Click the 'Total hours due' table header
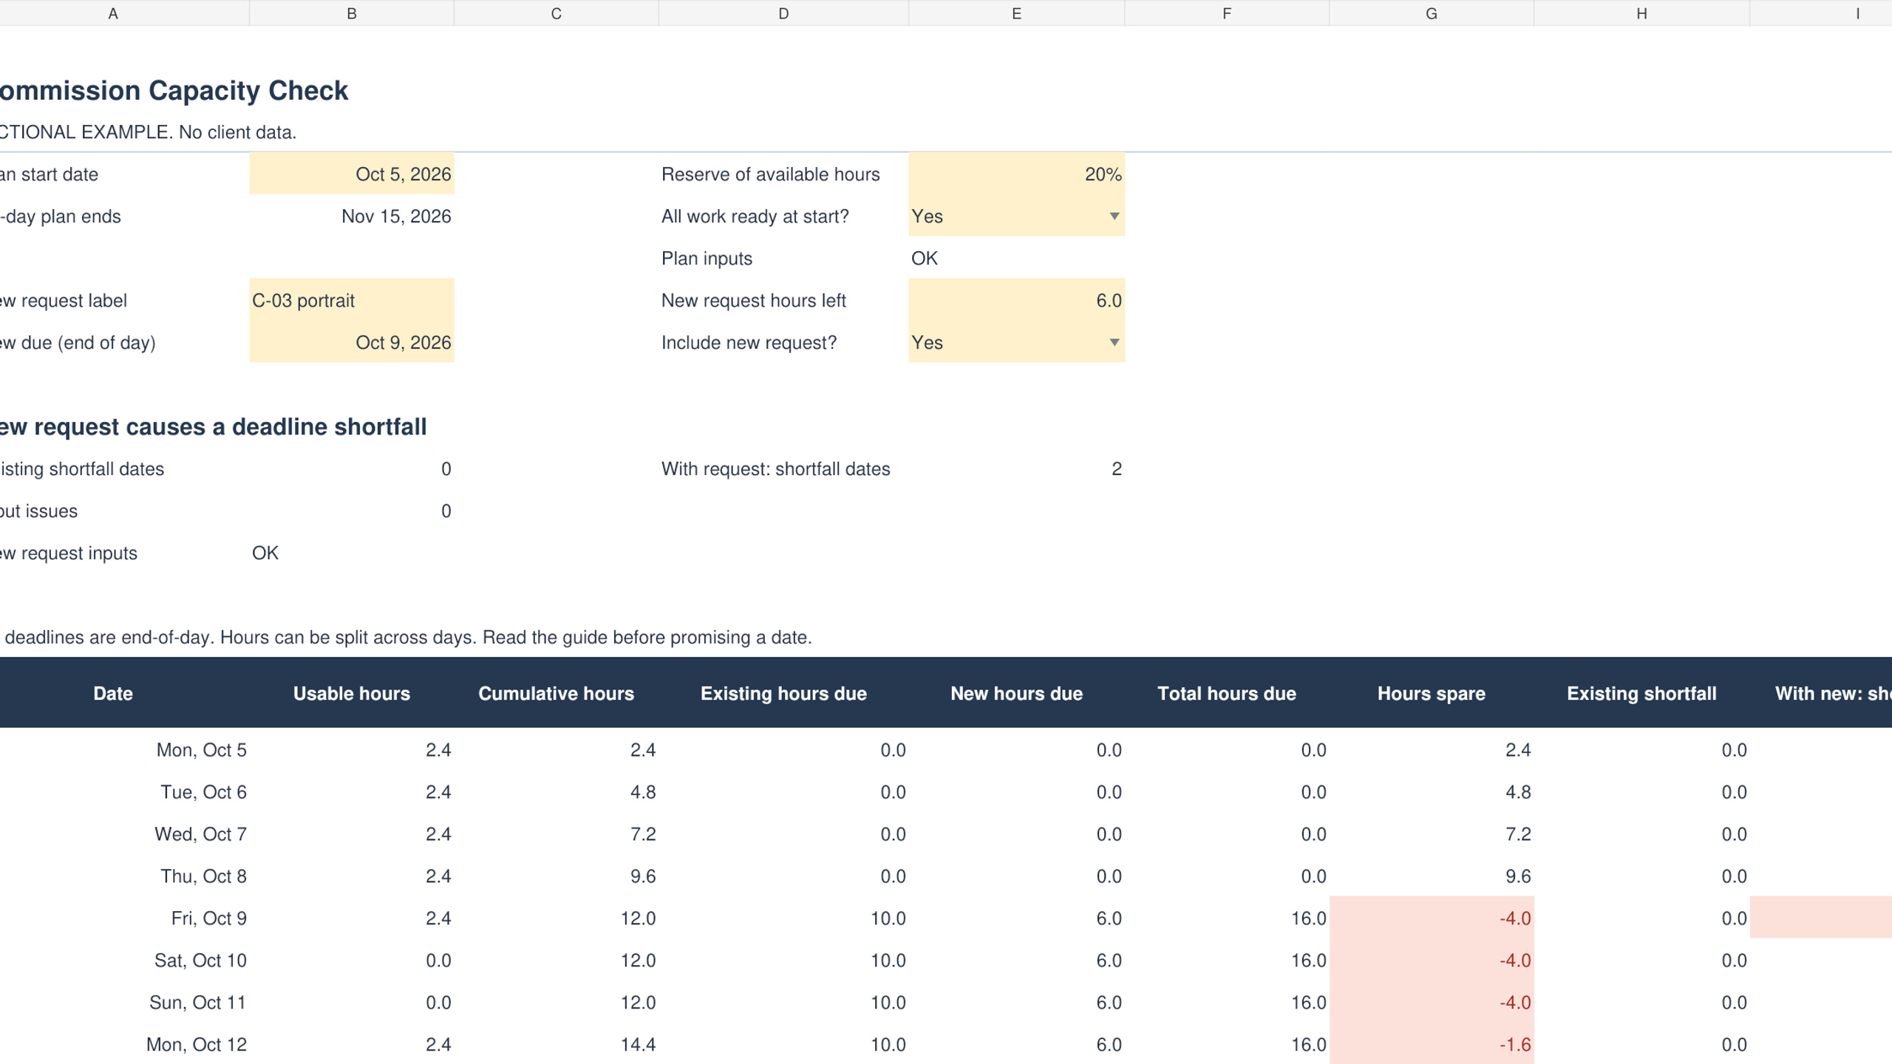Image resolution: width=1892 pixels, height=1064 pixels. coord(1227,694)
